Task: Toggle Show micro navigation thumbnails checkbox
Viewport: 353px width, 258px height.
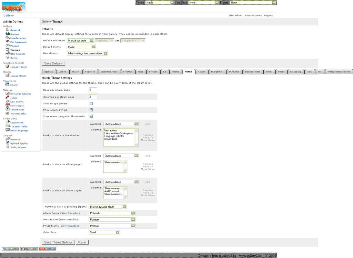Action: [x=91, y=116]
